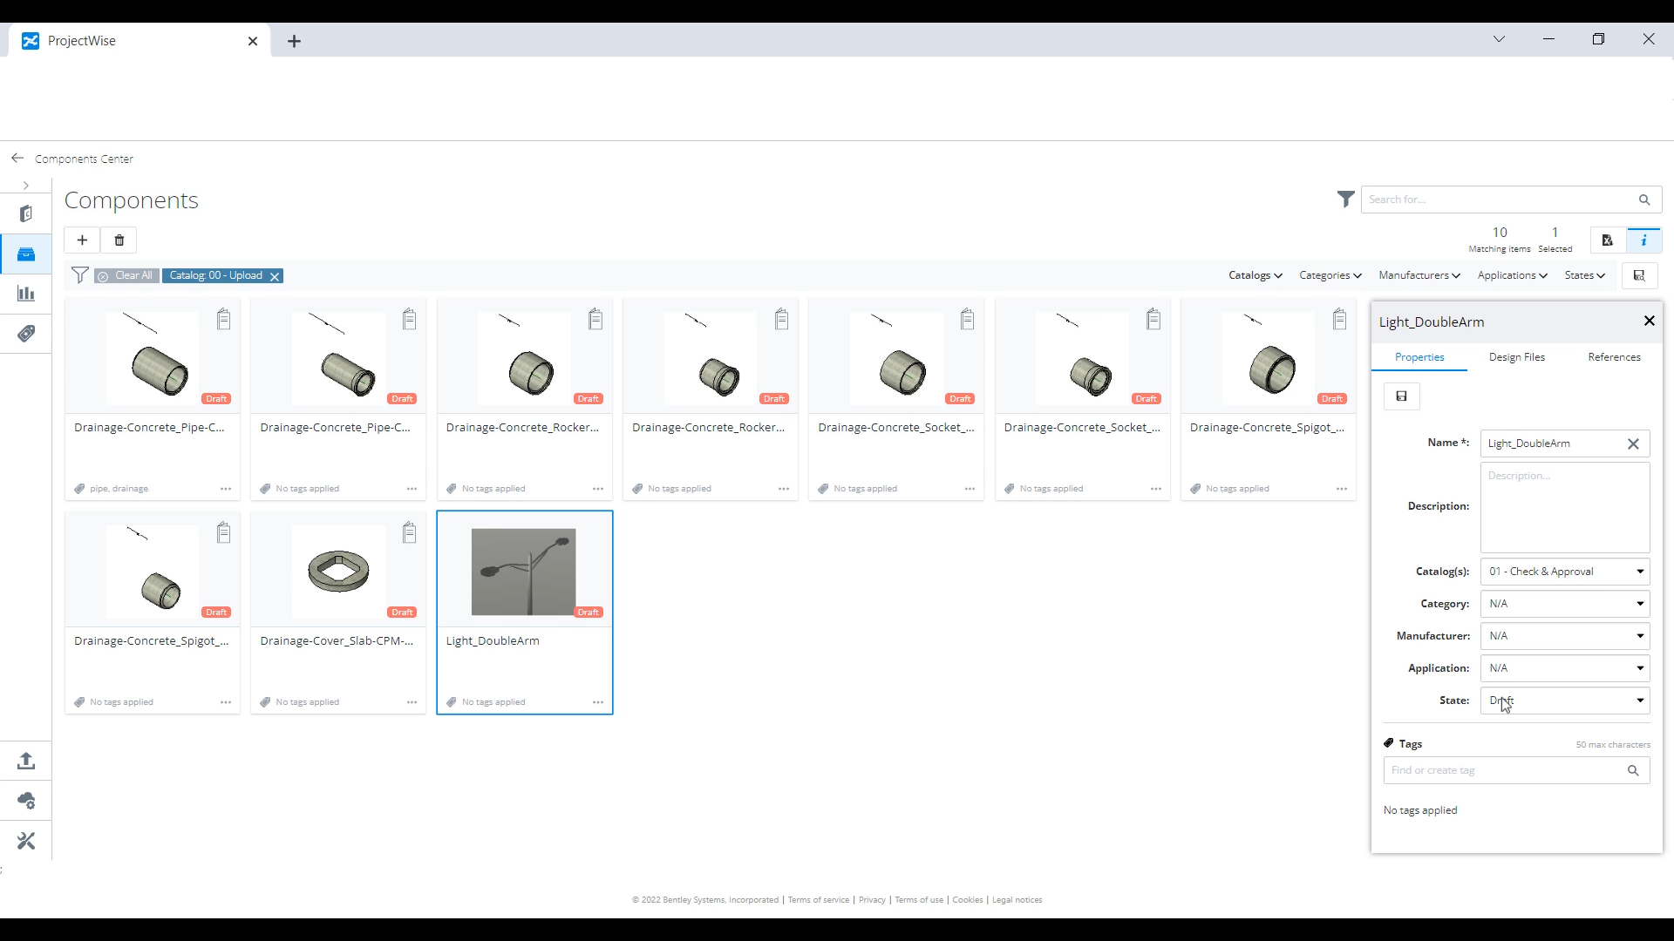Click the save icon in Properties panel
This screenshot has width=1674, height=941.
(x=1401, y=396)
